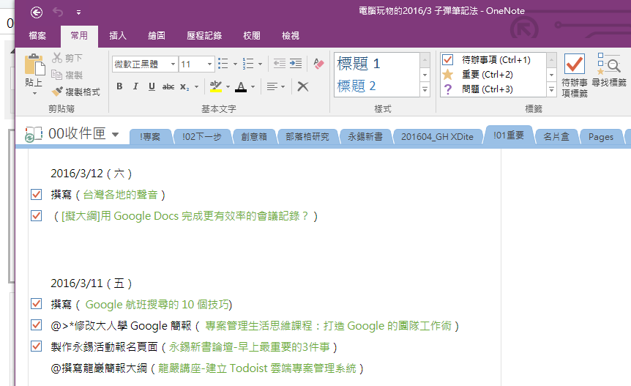631x386 pixels.
Task: Open the !02下一步 section tab
Action: (201, 137)
